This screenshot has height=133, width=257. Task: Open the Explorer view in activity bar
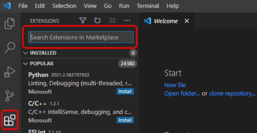pos(10,24)
